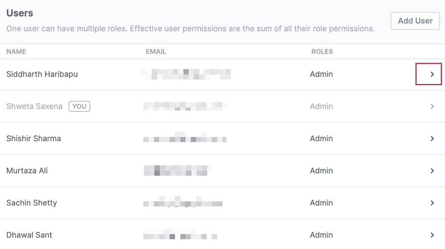Click Sachin Shetty's blurred email address

click(183, 202)
